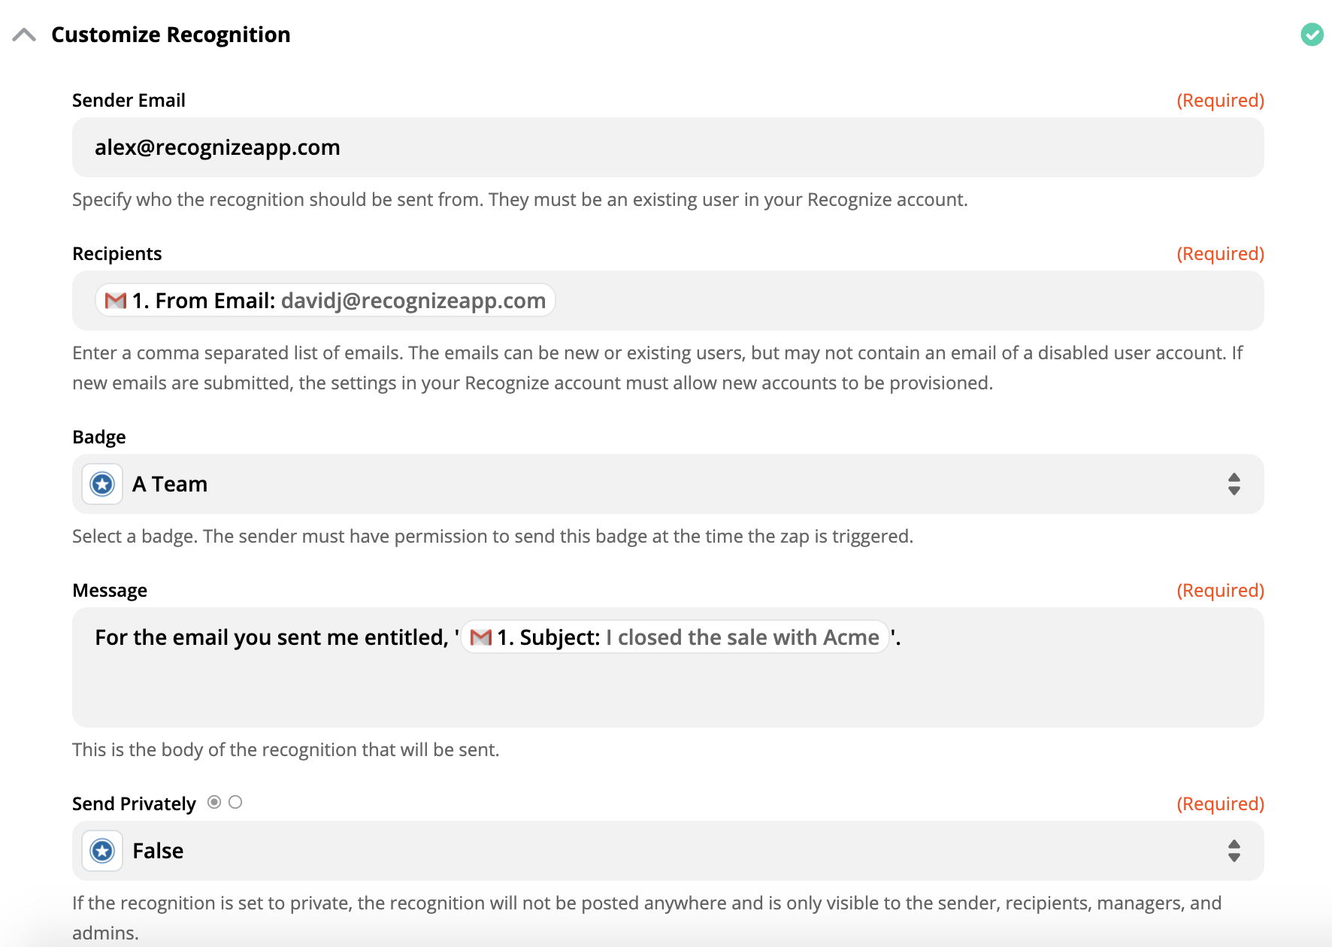Click the stepper arrows on the False field
The height and width of the screenshot is (947, 1332).
[1234, 851]
